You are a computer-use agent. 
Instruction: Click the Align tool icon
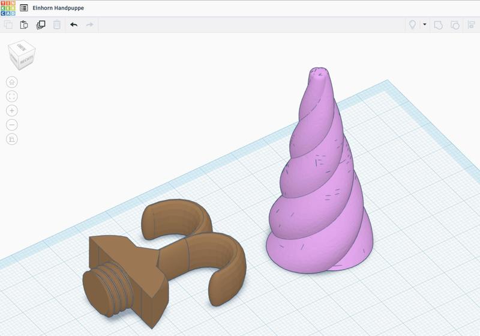472,25
